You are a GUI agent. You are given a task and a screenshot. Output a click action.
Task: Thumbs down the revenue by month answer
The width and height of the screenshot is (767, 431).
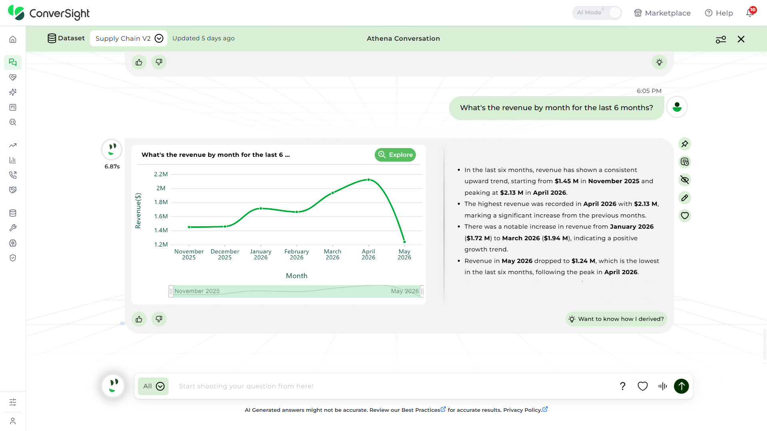pos(159,319)
